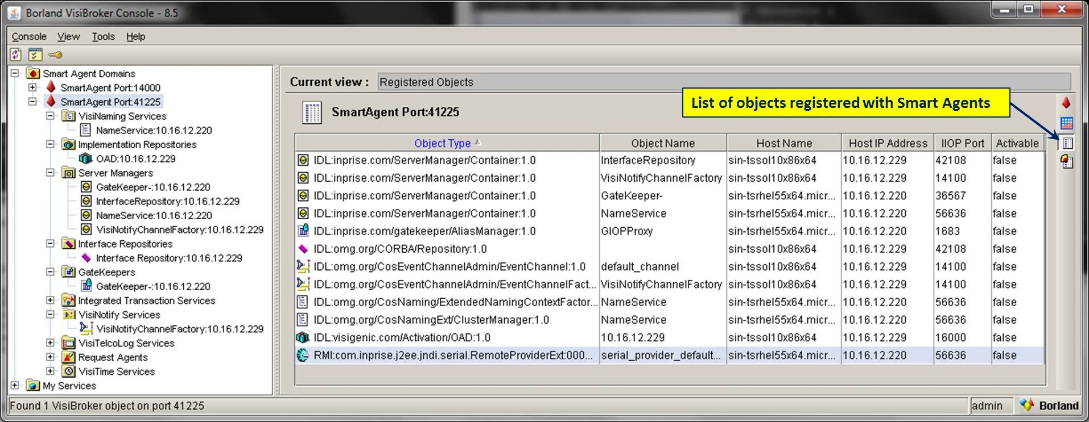
Task: Click the Host IP Address column header
Action: pos(888,143)
